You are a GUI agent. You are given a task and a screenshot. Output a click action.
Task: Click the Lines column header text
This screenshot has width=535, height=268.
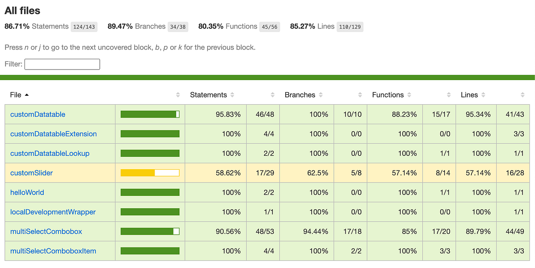click(469, 95)
